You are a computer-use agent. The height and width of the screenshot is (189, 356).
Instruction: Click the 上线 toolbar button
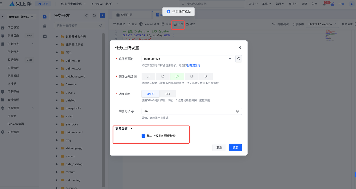(178, 24)
